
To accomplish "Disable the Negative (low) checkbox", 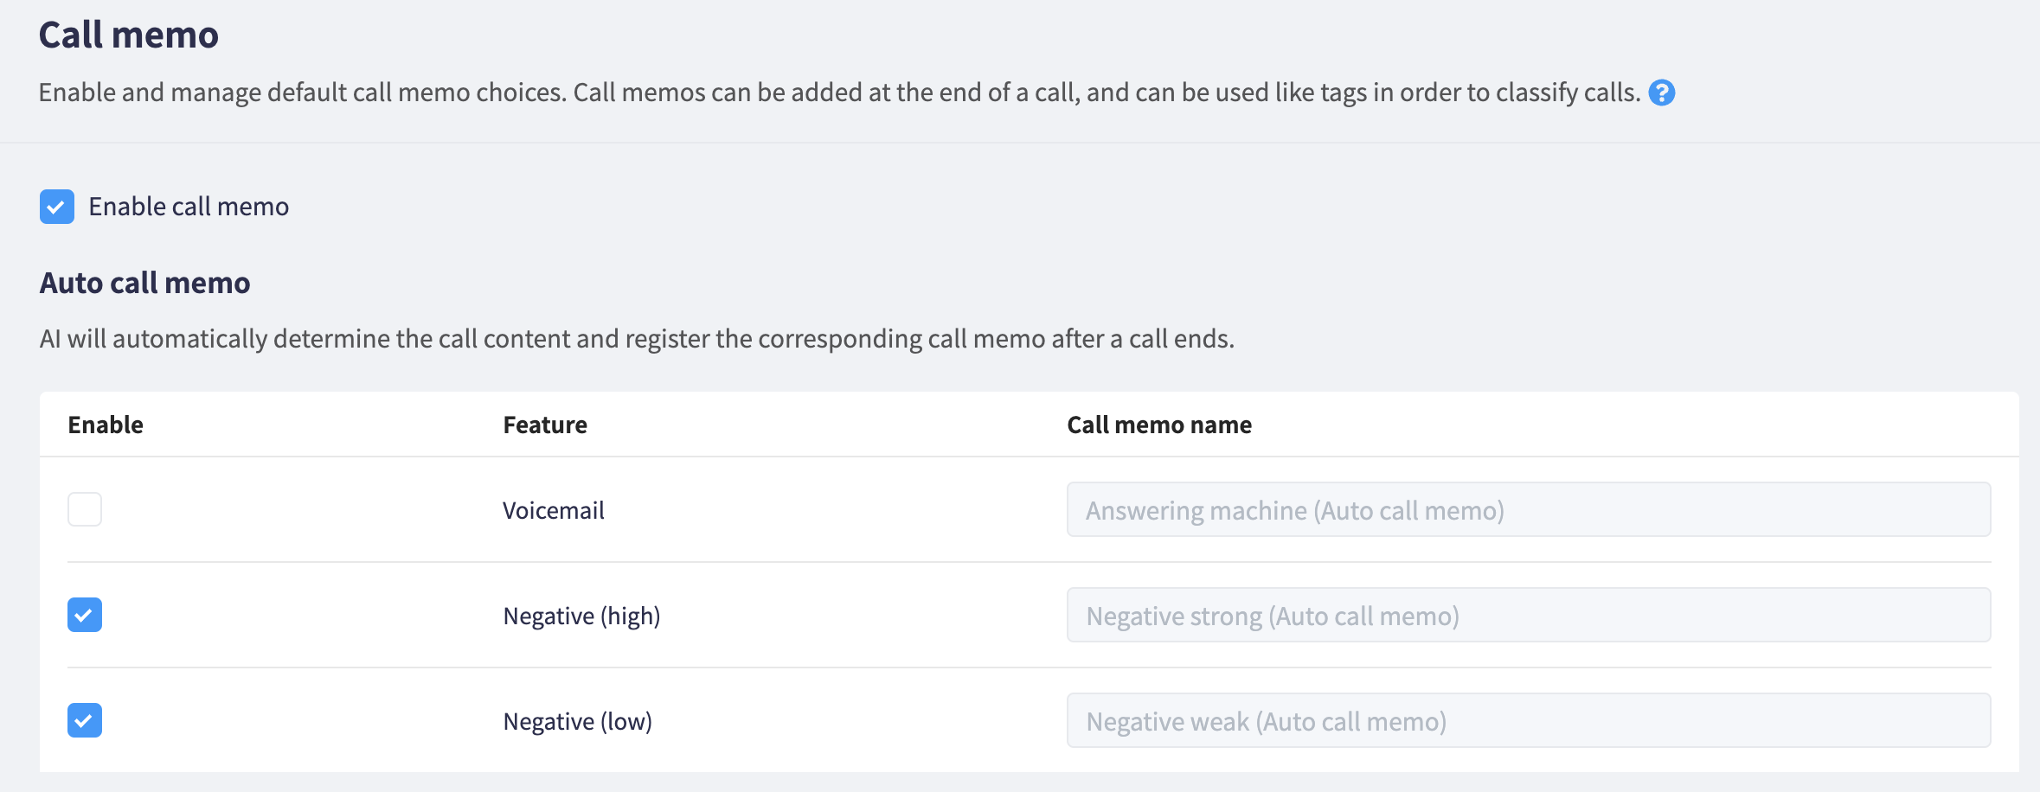I will tap(85, 720).
